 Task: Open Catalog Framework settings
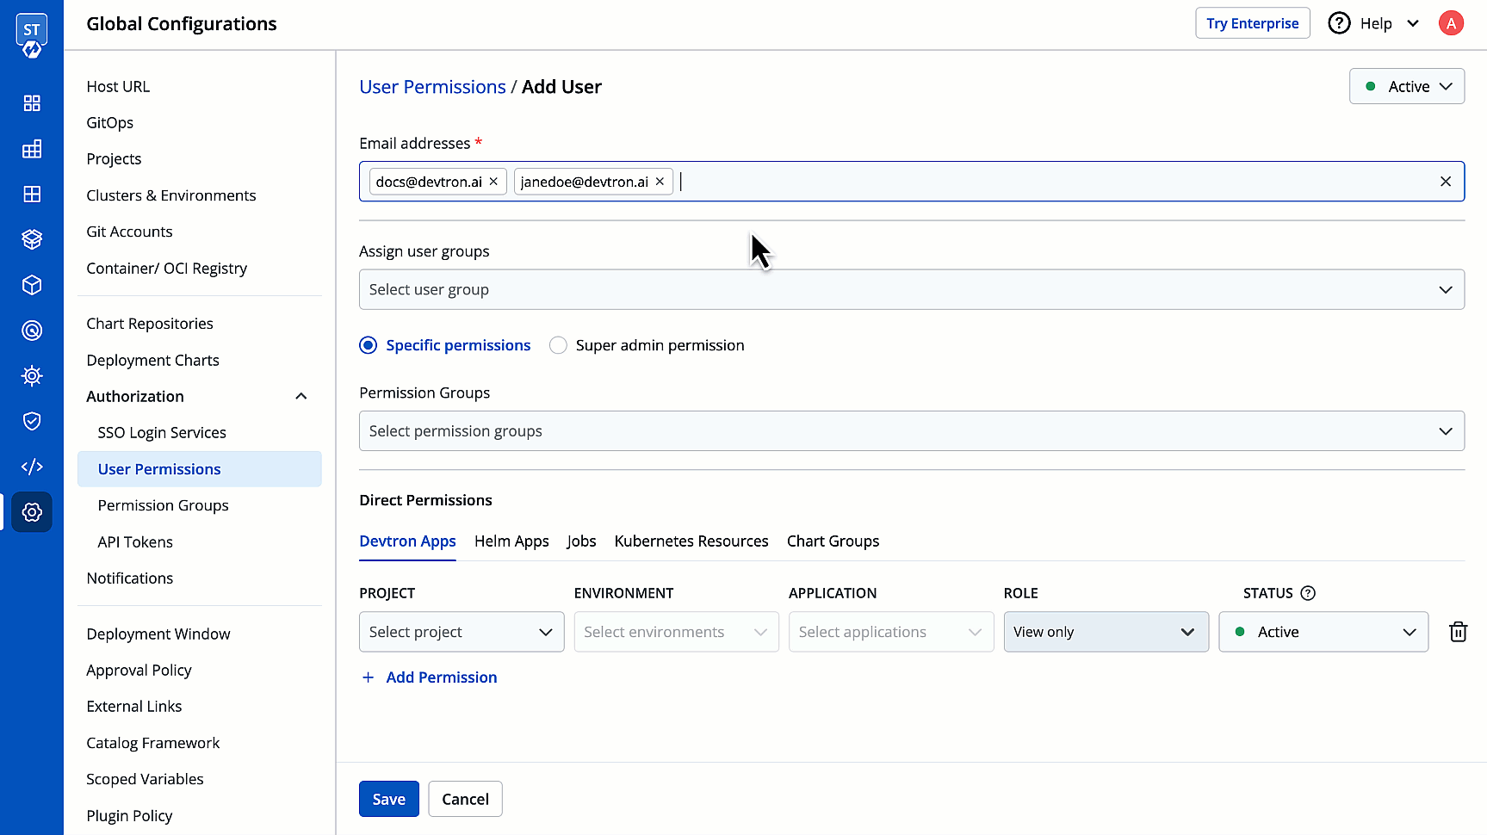(153, 743)
